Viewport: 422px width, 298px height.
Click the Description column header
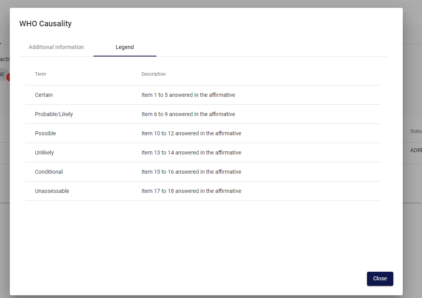coord(154,74)
